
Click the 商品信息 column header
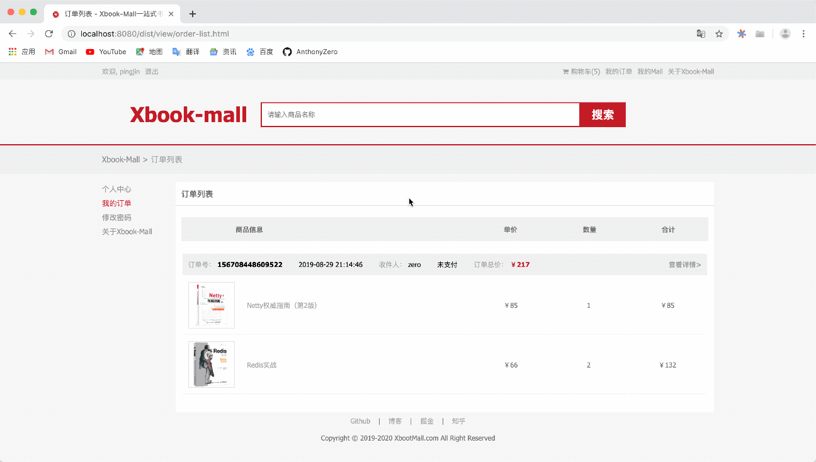pyautogui.click(x=249, y=230)
